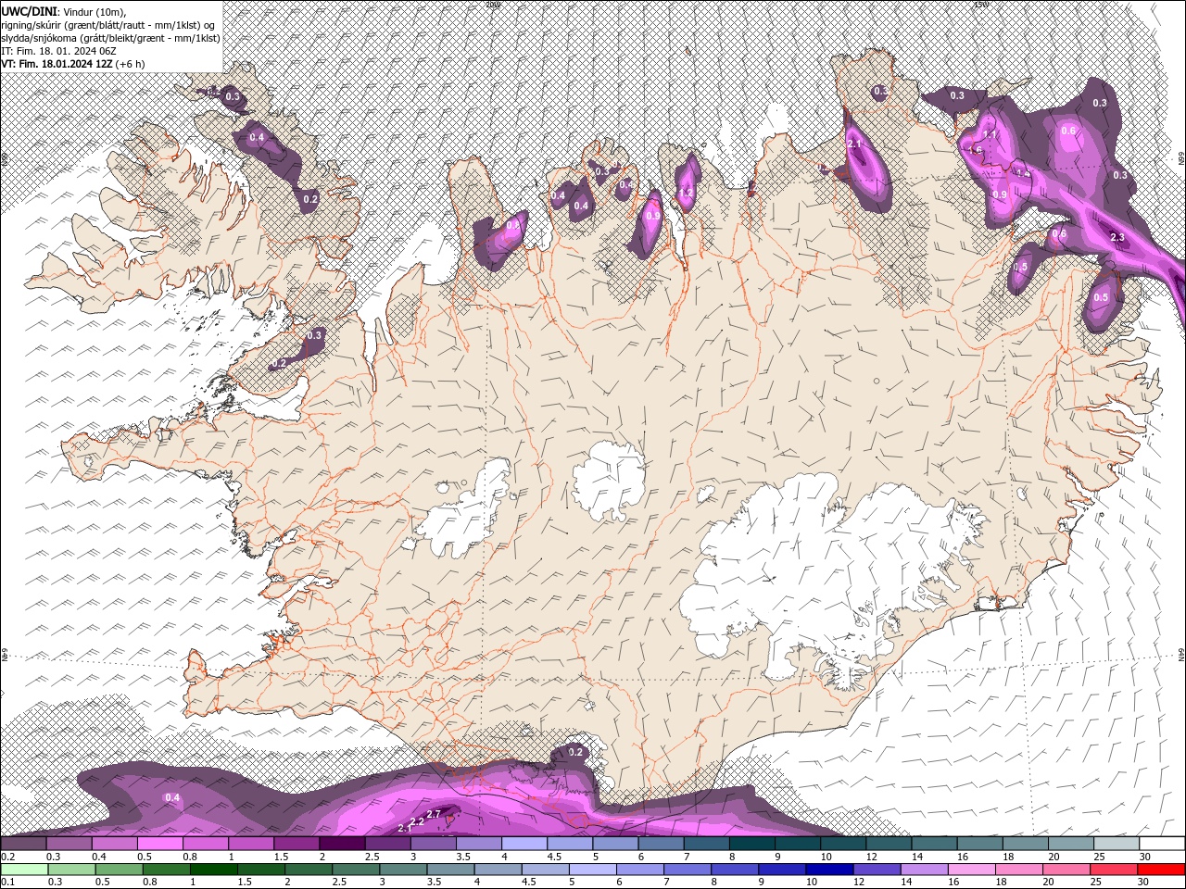Click the bright pink swatch after 0.5 in upper scale
Image resolution: width=1186 pixels, height=889 pixels.
tap(159, 844)
